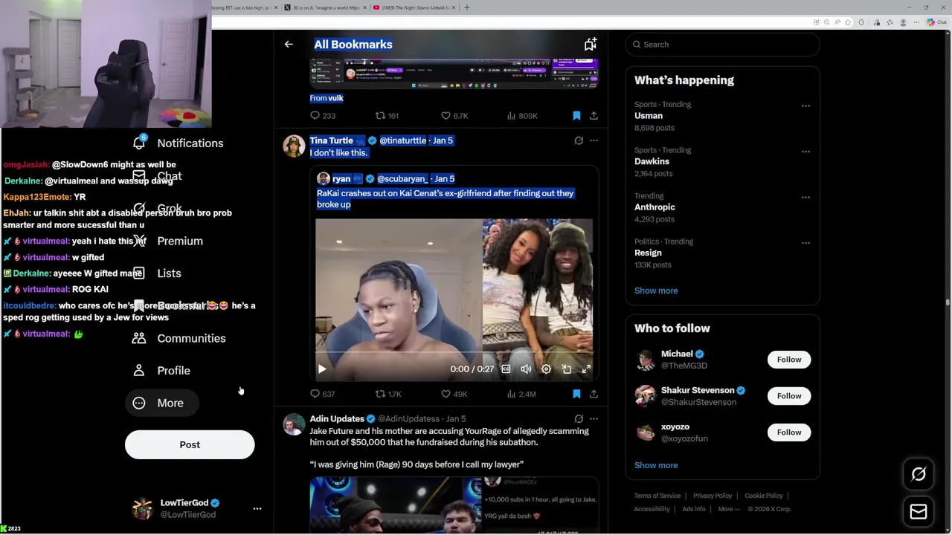This screenshot has width=952, height=535.
Task: Open the Privacy Policy link
Action: pos(713,496)
